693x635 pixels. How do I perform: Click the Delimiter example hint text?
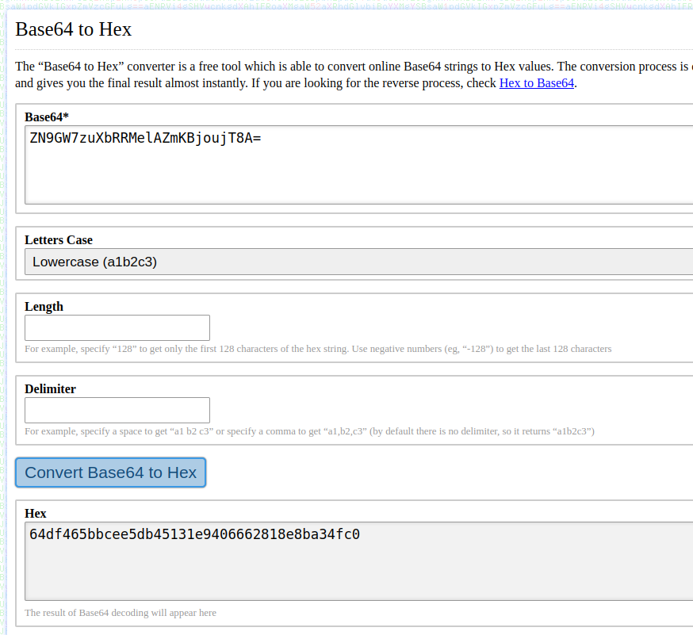(309, 431)
